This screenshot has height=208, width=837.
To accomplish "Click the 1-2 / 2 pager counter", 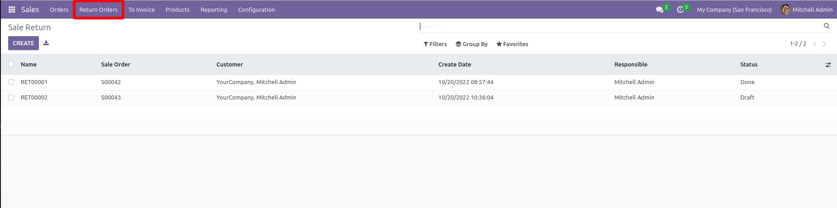I will [x=798, y=44].
